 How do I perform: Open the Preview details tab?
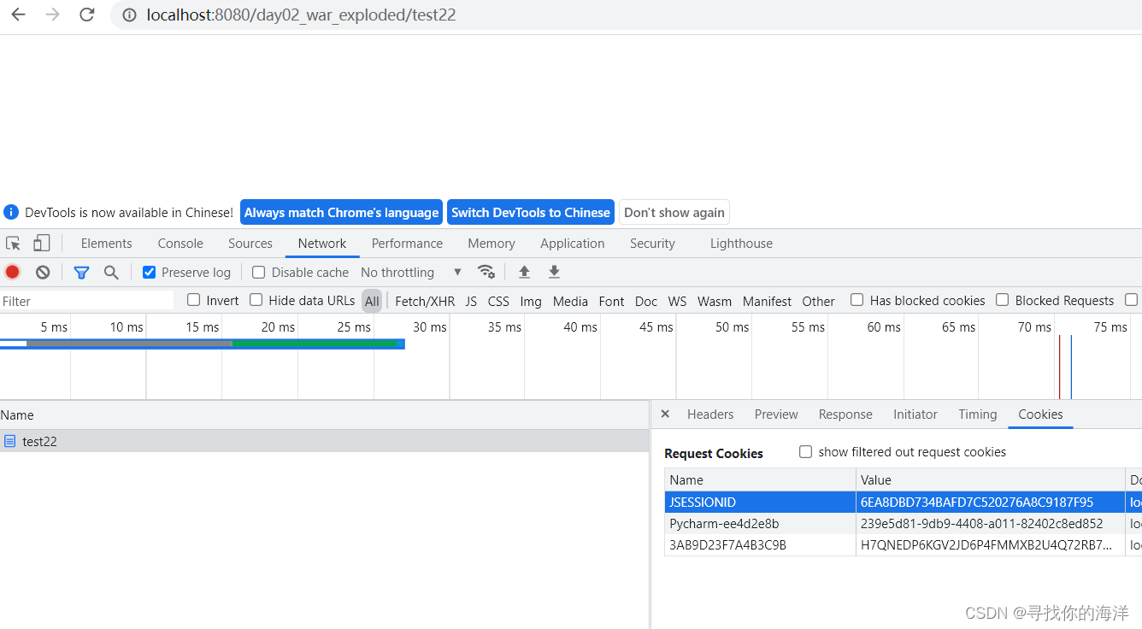coord(776,414)
